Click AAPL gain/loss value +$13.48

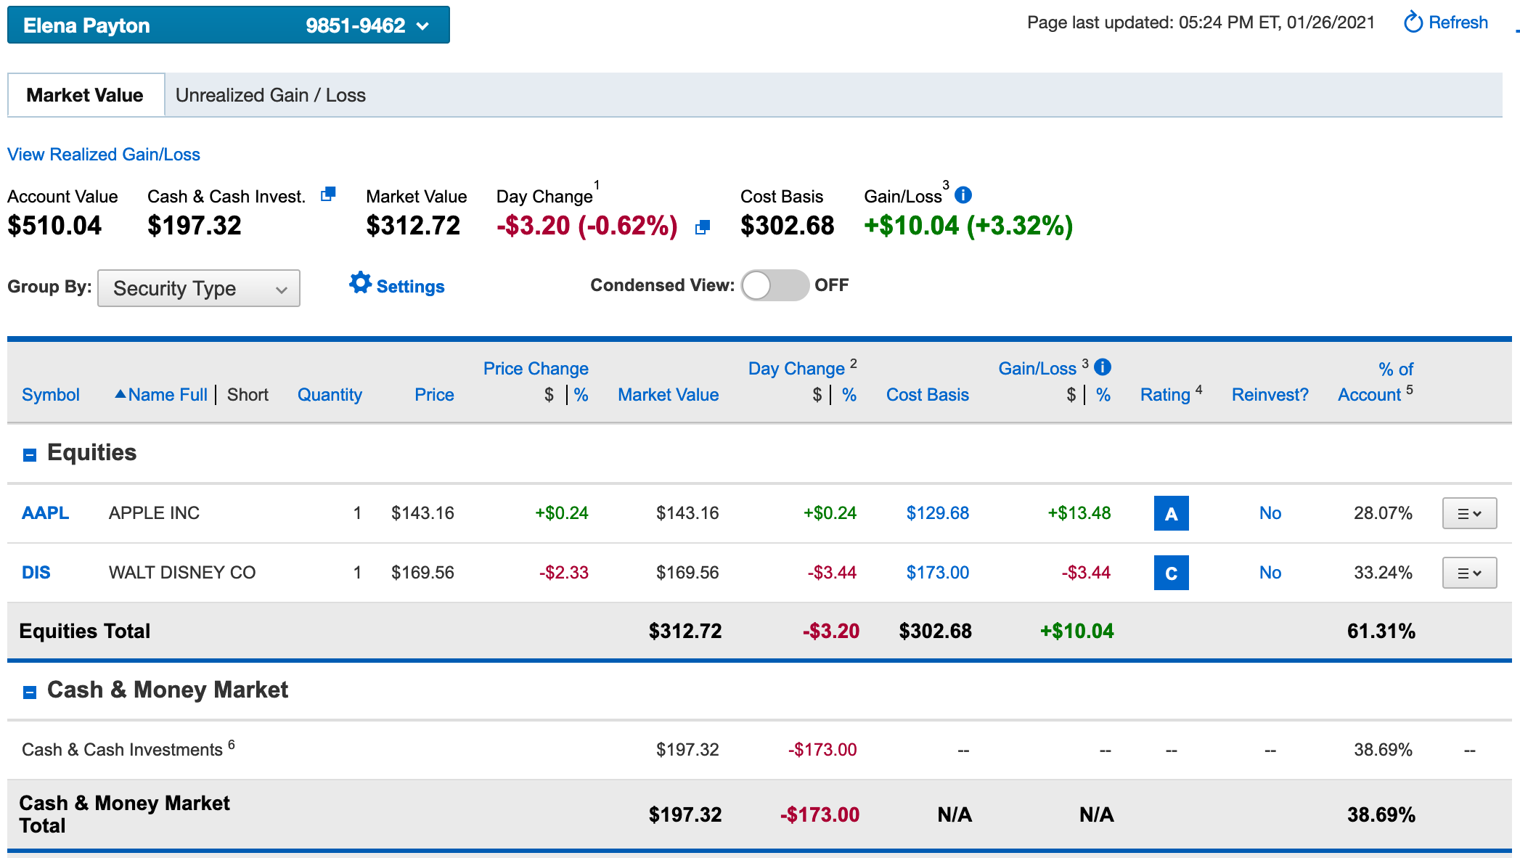point(1079,513)
